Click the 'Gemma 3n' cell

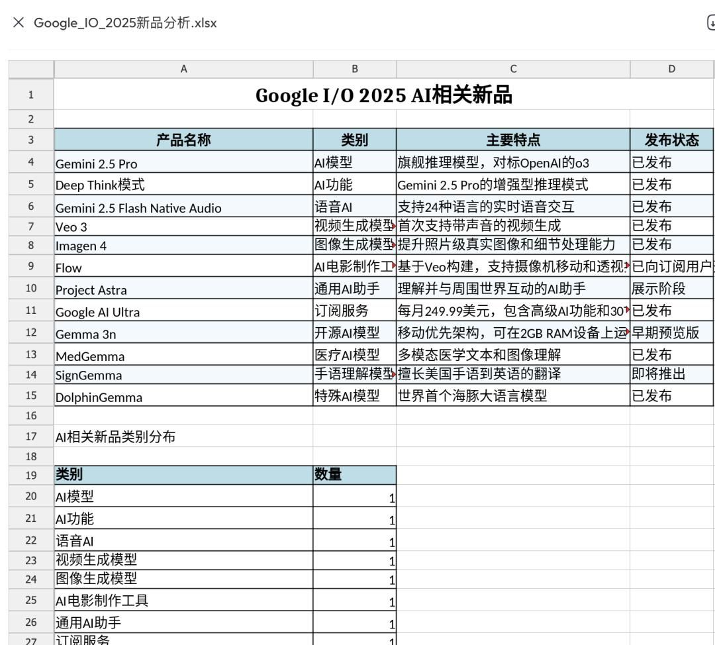point(183,332)
